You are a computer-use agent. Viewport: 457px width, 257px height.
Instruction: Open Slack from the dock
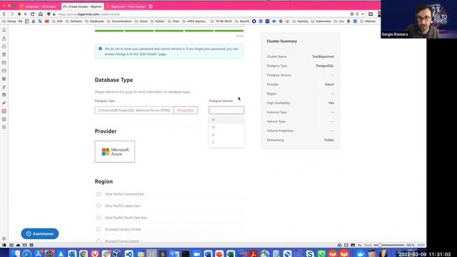(x=106, y=254)
